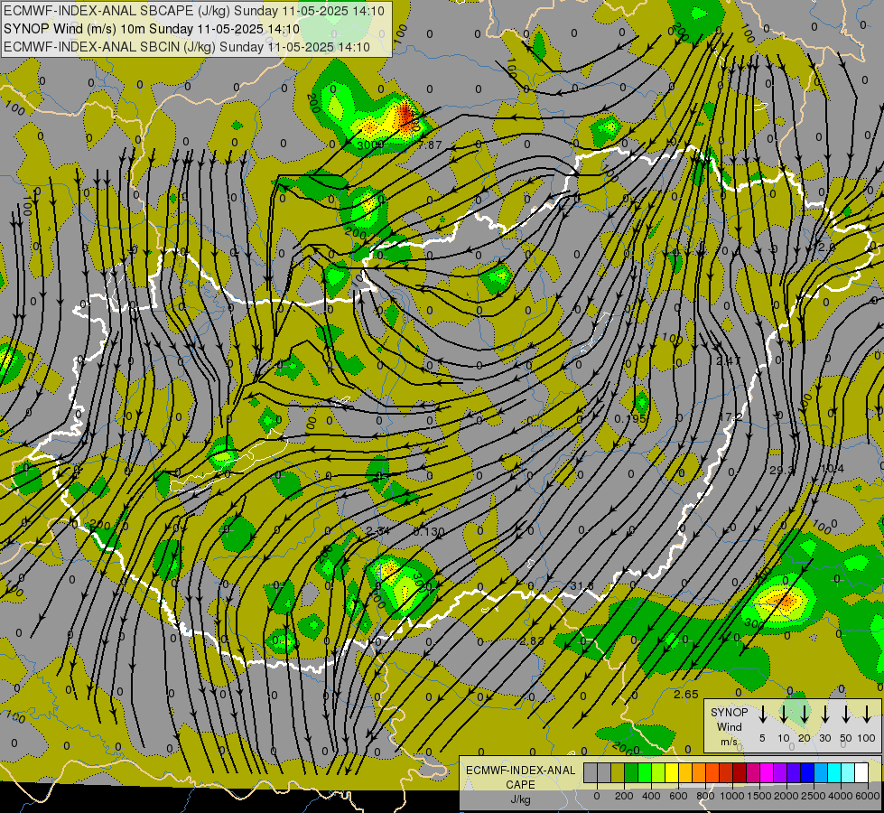Click the CAPE label in the color legend
This screenshot has width=884, height=813.
click(x=520, y=785)
